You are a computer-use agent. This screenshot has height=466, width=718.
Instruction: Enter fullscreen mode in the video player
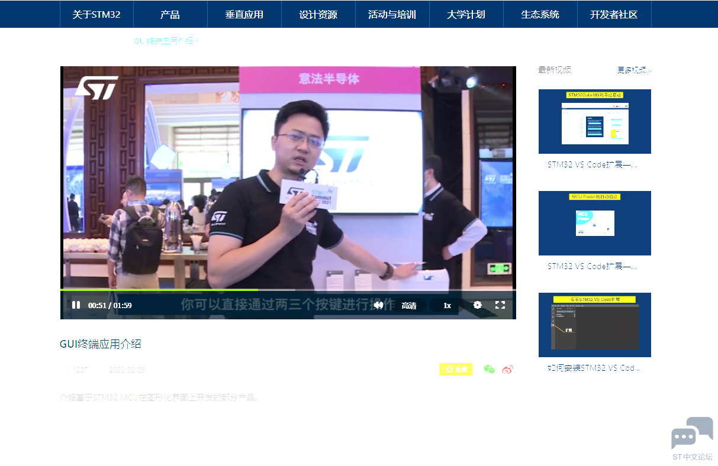point(500,305)
